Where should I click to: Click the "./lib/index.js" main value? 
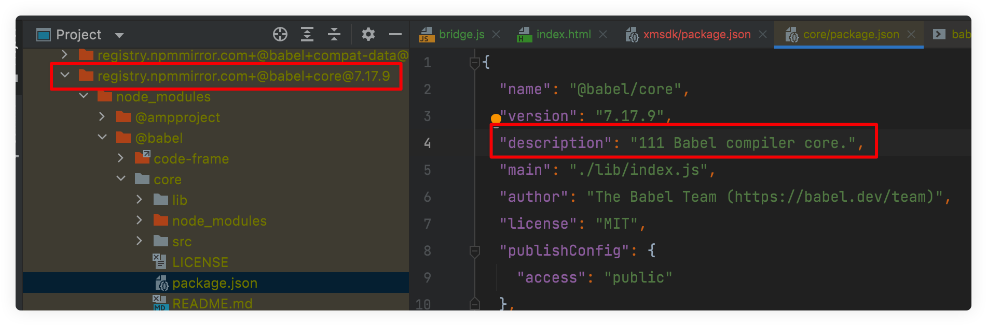[638, 170]
